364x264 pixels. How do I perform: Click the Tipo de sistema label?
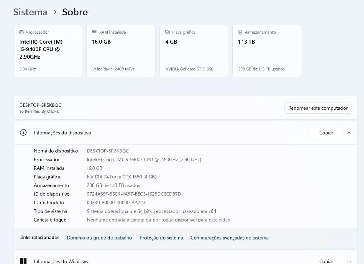[50, 211]
